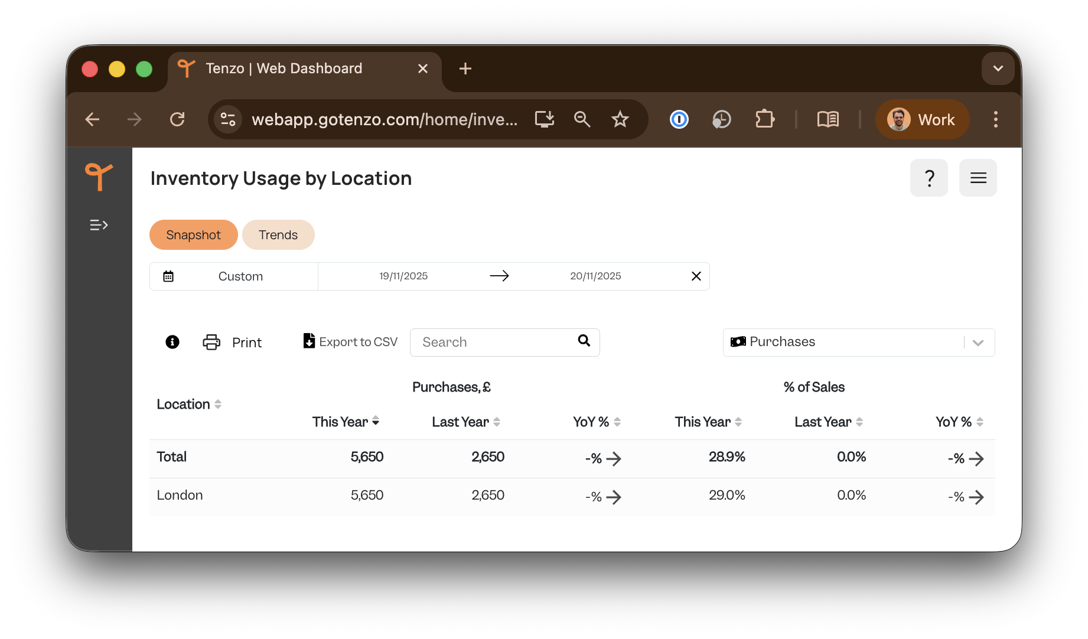Open Chrome three-dot menu
The height and width of the screenshot is (639, 1088).
996,119
